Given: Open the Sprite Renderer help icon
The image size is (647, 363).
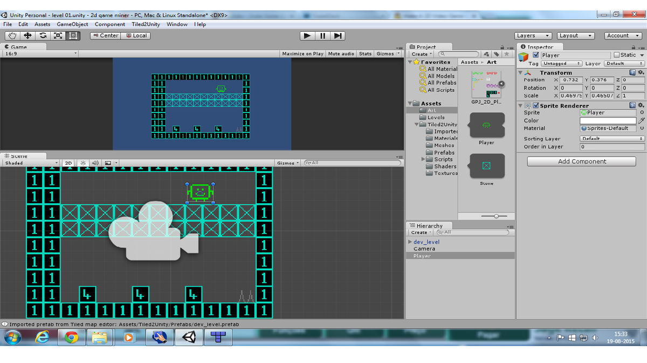Looking at the screenshot, I should [x=632, y=105].
